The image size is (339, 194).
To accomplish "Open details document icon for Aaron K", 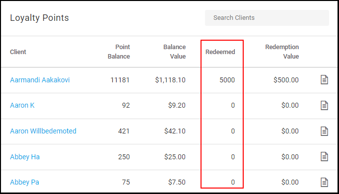I will tap(324, 105).
